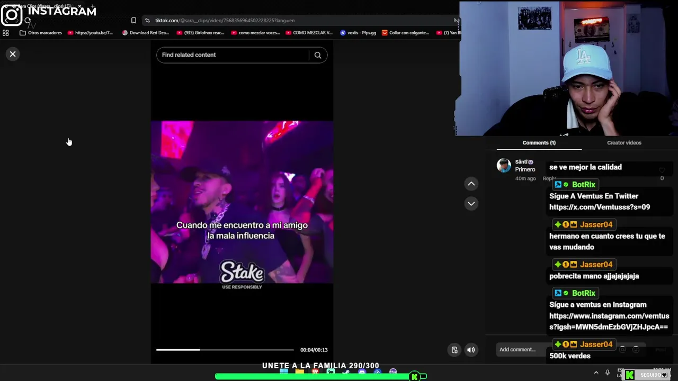Like Sänti's comment with the heart
The width and height of the screenshot is (678, 381).
[662, 170]
